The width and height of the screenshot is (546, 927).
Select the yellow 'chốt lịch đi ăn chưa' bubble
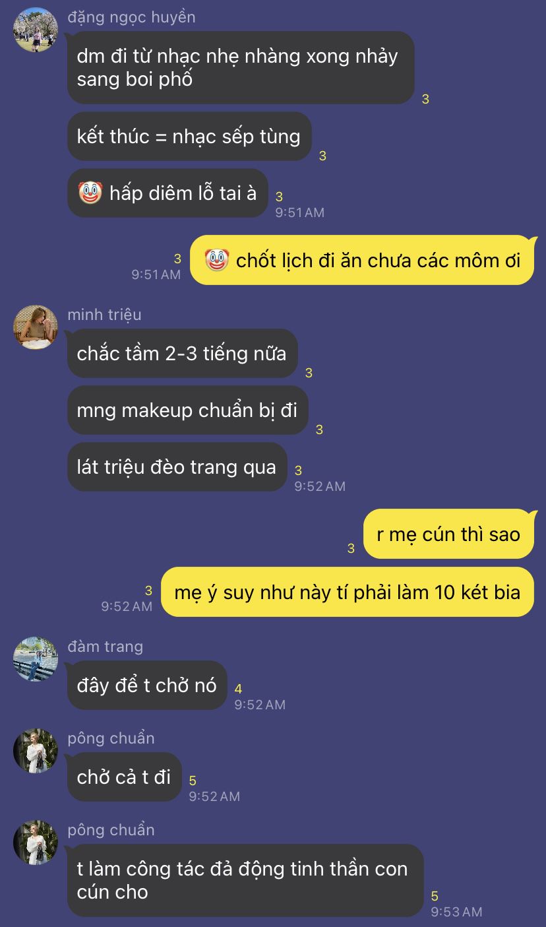[x=362, y=261]
